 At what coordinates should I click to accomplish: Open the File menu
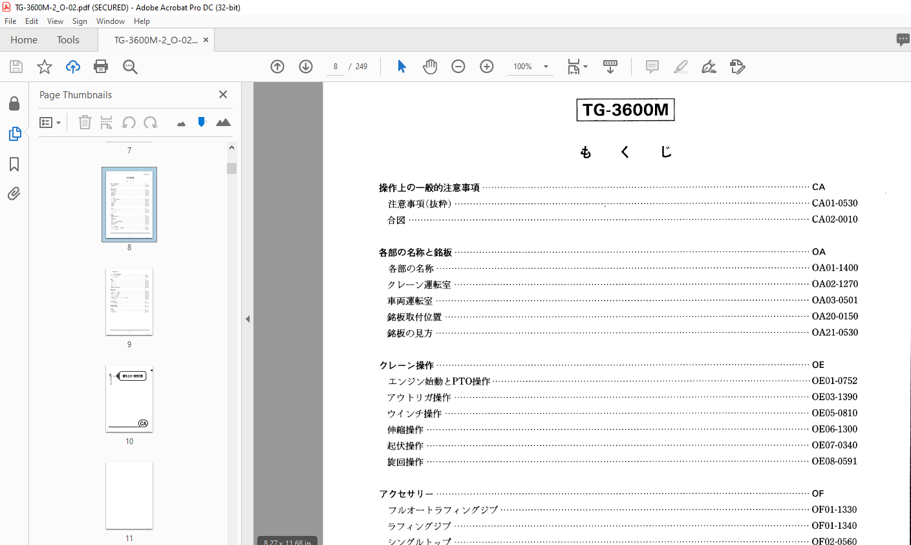pos(10,21)
